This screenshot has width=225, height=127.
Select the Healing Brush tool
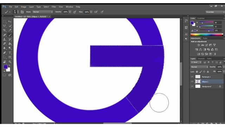(5, 35)
